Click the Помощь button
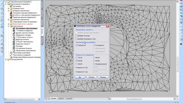 coord(103,77)
